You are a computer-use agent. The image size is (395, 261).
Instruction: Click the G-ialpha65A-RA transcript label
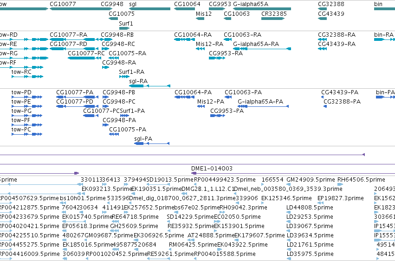pyautogui.click(x=256, y=44)
